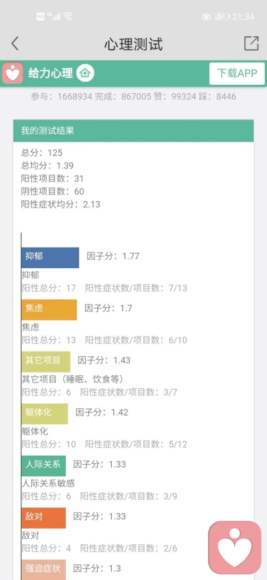Tap the 强迫症状 peach bar

pos(43,569)
